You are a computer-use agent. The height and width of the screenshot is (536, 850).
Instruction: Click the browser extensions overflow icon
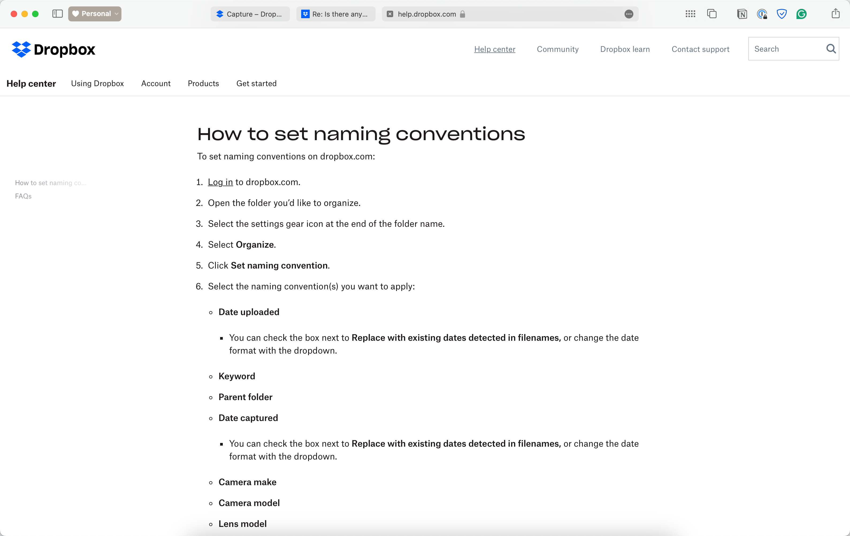click(629, 14)
